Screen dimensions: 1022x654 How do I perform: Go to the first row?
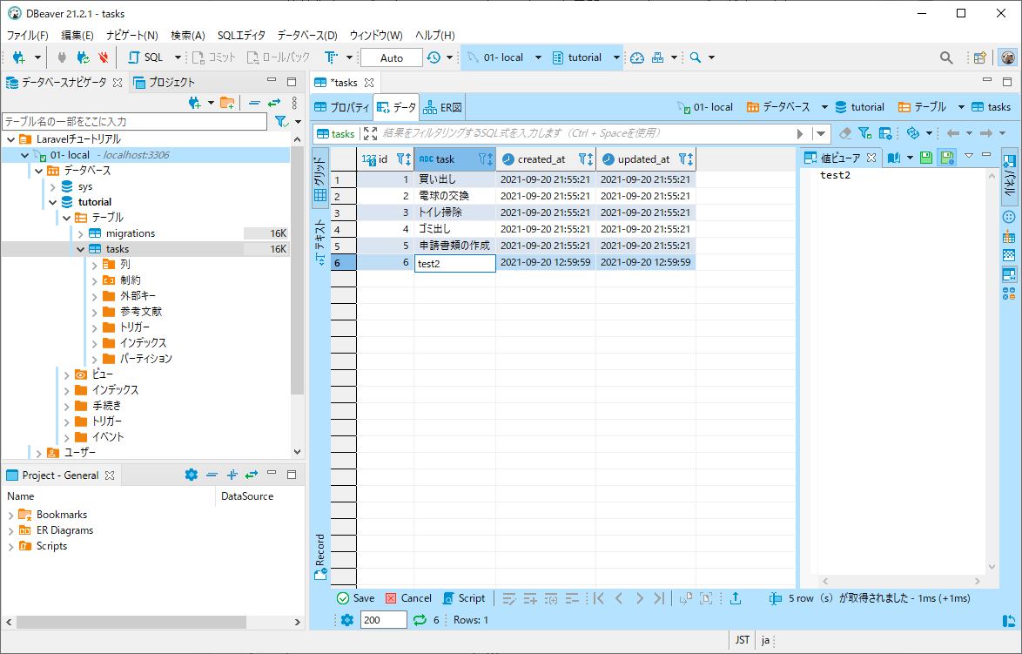pos(598,598)
